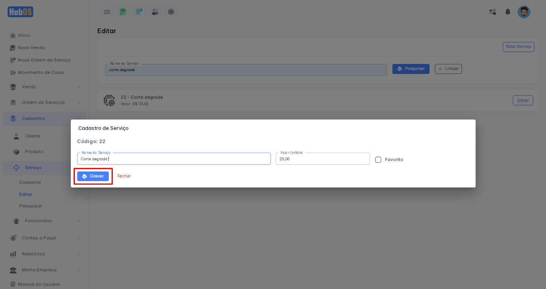Click the dollar coin toolbar icon

[171, 12]
